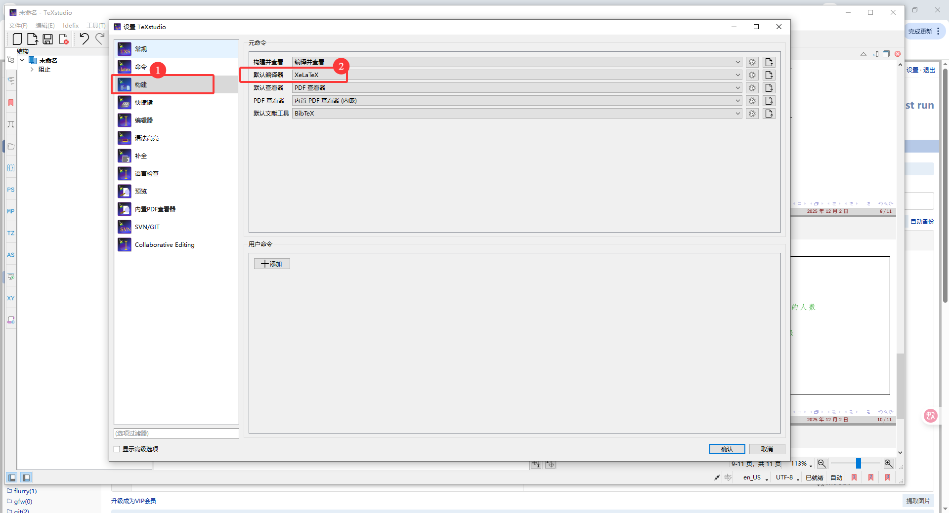Open 默认文献工具 BibTeX dropdown
Screen dimensions: 949x513
[x=517, y=114]
